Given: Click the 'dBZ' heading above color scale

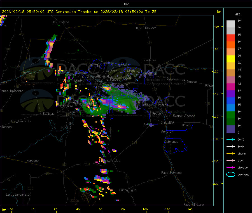Looking at the screenshot, I should tap(237, 15).
